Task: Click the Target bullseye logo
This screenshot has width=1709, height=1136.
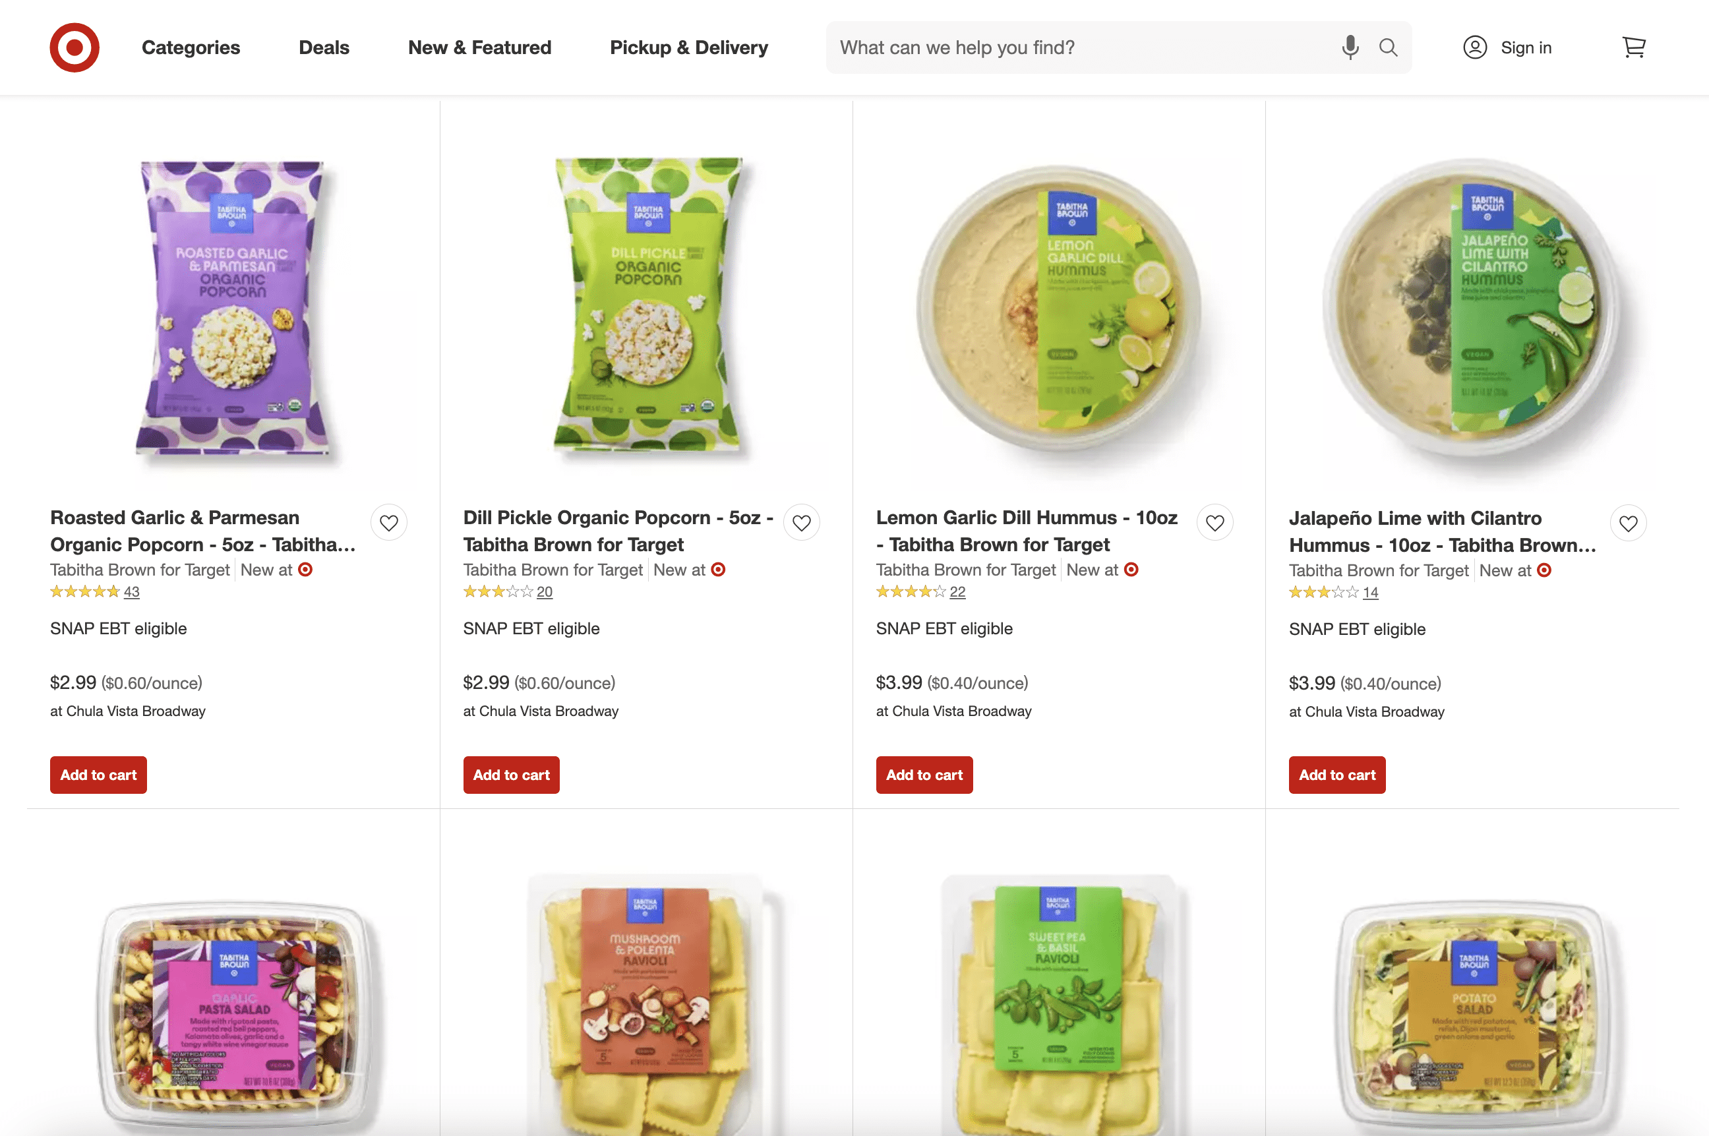Action: coord(75,48)
